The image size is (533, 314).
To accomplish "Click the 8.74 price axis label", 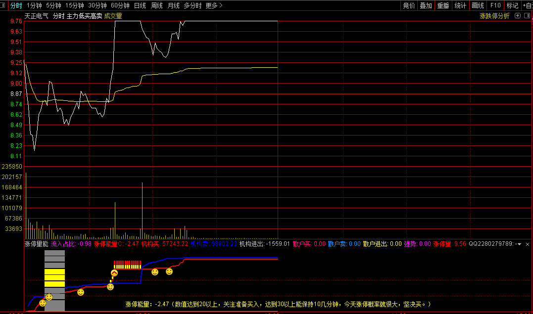I will tap(17, 104).
